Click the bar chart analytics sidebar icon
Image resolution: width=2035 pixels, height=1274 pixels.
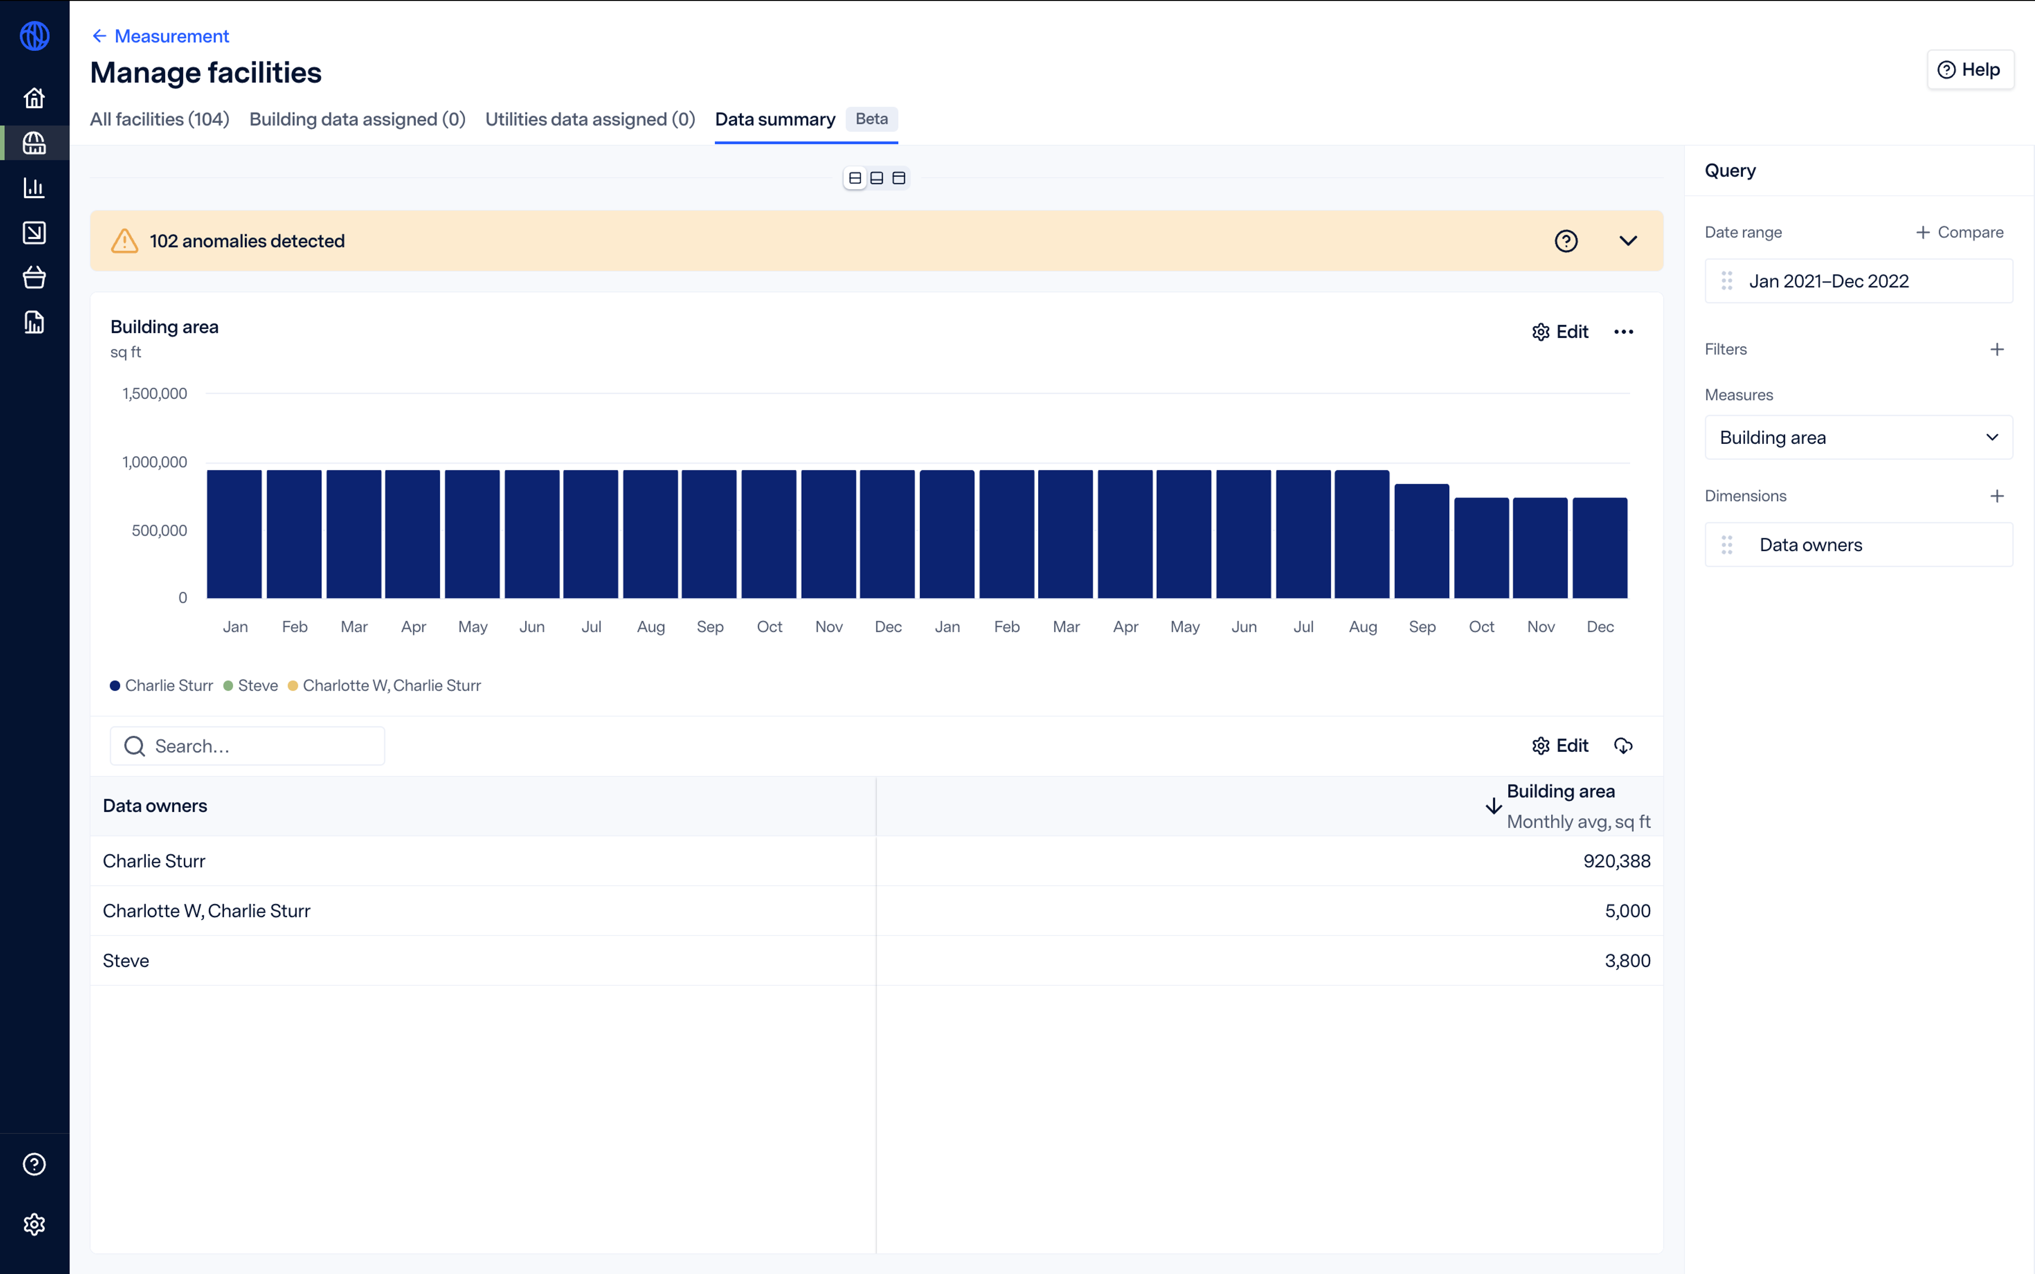[x=34, y=187]
